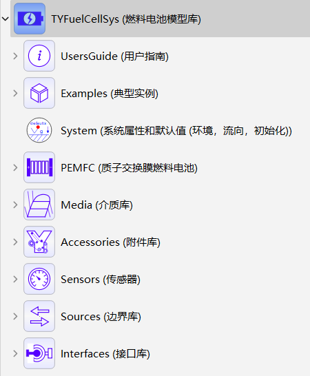Expand the Accessories package chevron
Image resolution: width=310 pixels, height=376 pixels.
(15, 242)
